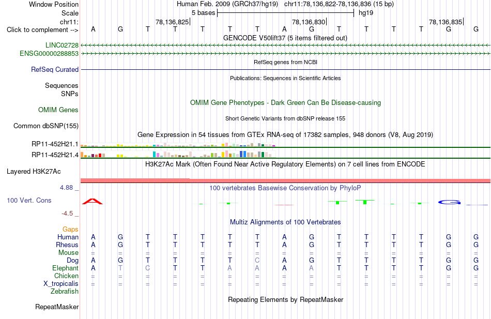491x319 pixels.
Task: Click the Layered H3K27Ac track label
Action: point(34,172)
